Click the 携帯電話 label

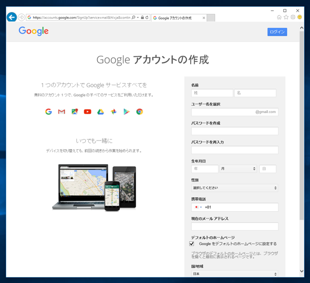(x=198, y=199)
